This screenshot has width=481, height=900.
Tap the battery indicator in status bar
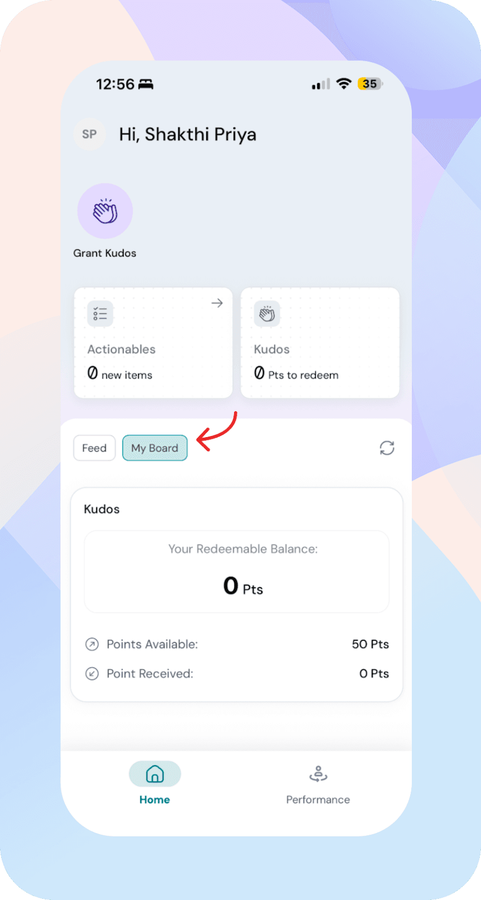(370, 84)
